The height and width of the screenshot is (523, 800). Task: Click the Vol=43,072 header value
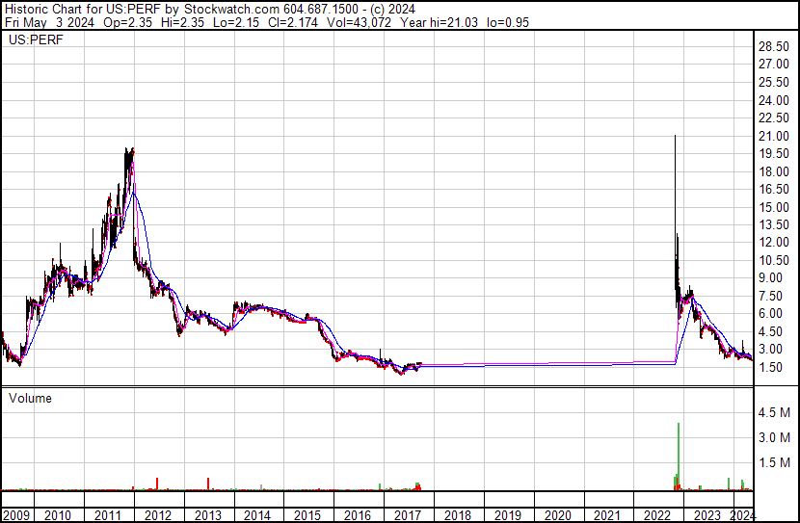(x=360, y=22)
